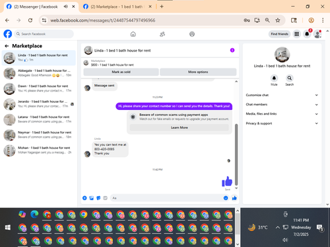This screenshot has width=330, height=247.
Task: Expand Chat members section
Action: click(282, 105)
